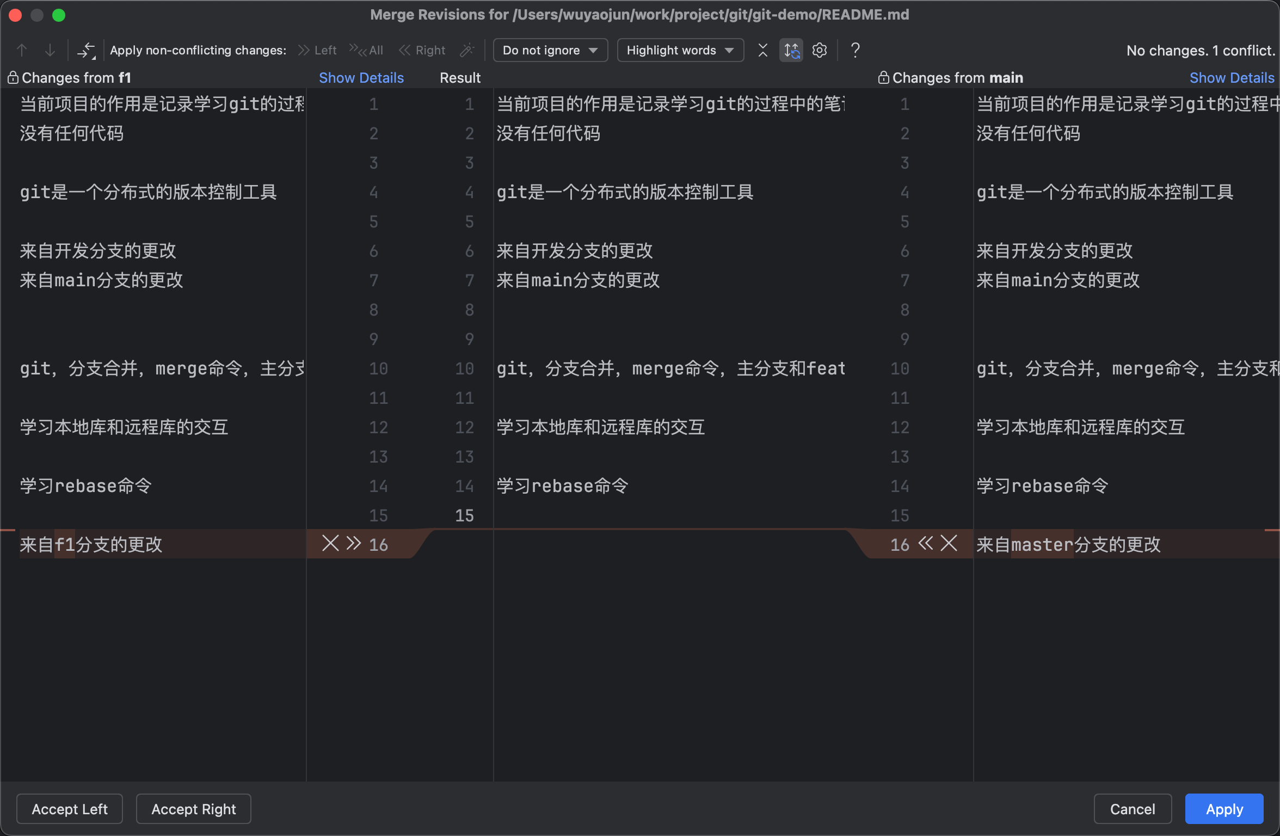Click '学习rebase命令' in the Result pane
This screenshot has width=1280, height=836.
click(563, 485)
